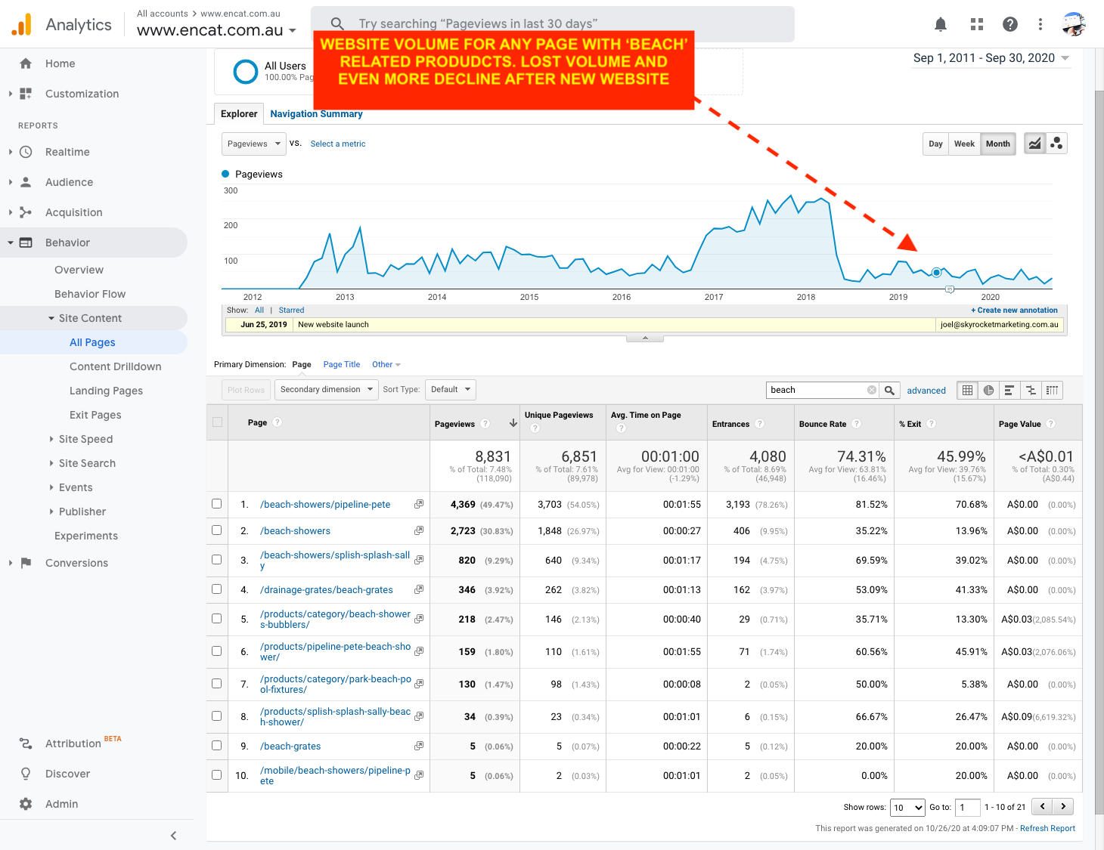The height and width of the screenshot is (850, 1104).
Task: Open /beach-showers page external link icon
Action: [419, 530]
